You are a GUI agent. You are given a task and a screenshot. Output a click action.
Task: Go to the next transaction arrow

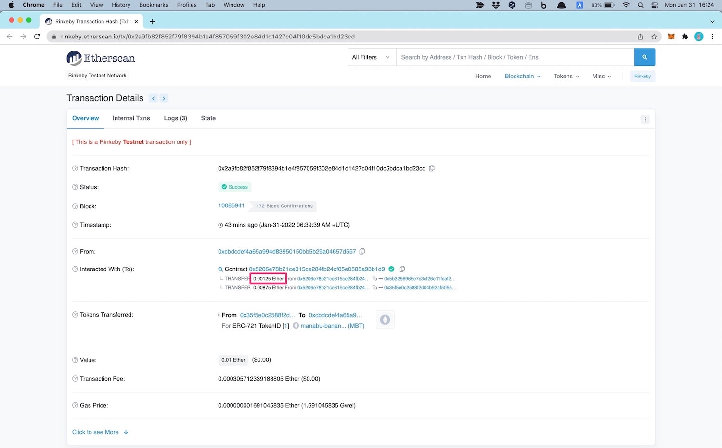coord(164,98)
